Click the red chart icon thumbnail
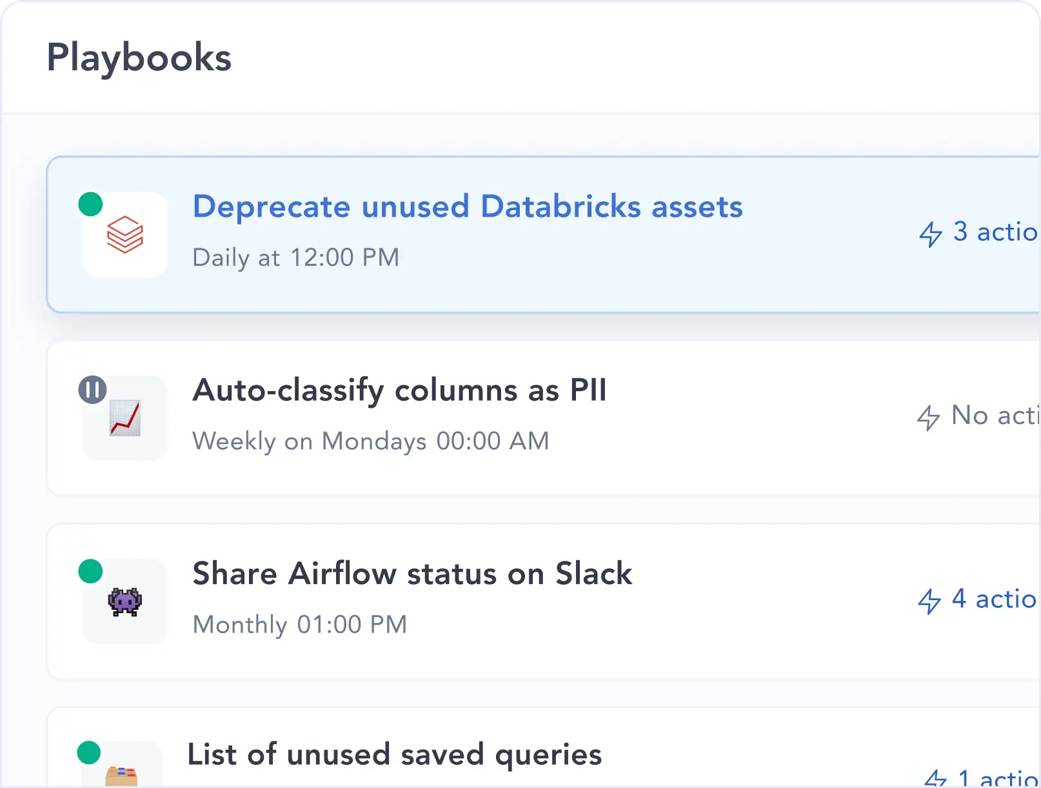This screenshot has width=1041, height=788. 125,418
